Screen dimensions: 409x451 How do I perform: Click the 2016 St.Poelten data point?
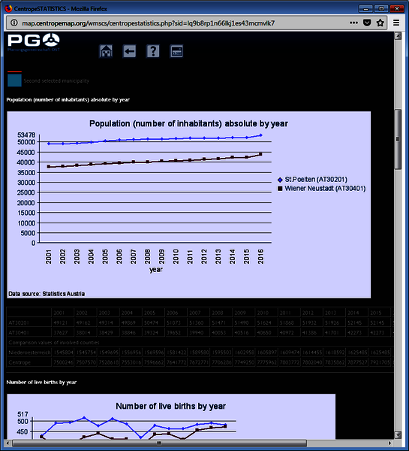(261, 135)
